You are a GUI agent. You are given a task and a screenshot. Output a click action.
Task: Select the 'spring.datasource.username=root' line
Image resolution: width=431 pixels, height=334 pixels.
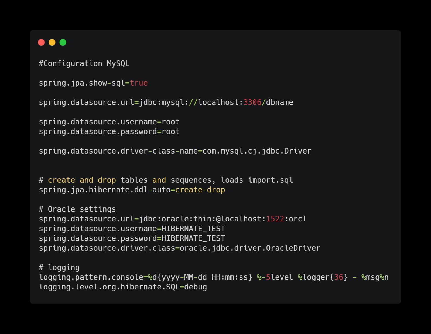point(109,122)
